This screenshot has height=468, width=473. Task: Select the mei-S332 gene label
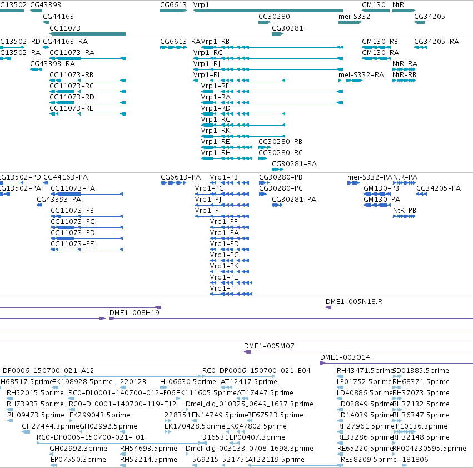(x=354, y=16)
